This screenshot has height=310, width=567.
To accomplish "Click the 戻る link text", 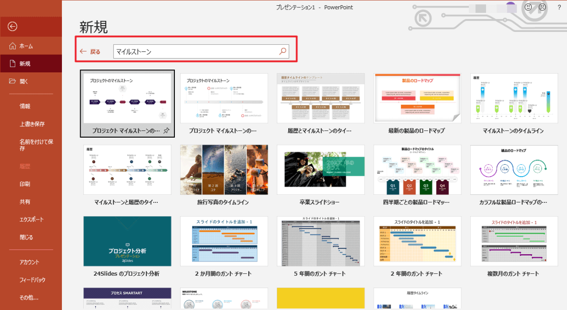I will pyautogui.click(x=95, y=51).
